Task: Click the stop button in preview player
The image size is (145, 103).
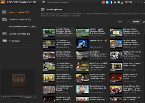Action: (6, 97)
